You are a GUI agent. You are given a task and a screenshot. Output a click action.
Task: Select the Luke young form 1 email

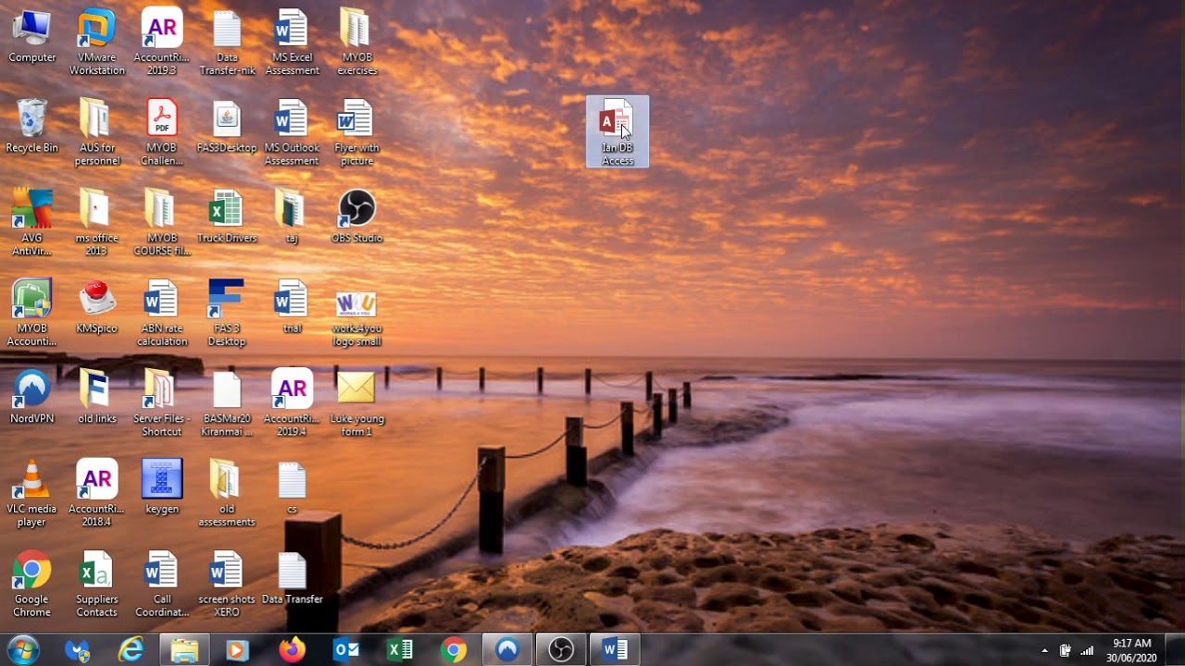356,403
